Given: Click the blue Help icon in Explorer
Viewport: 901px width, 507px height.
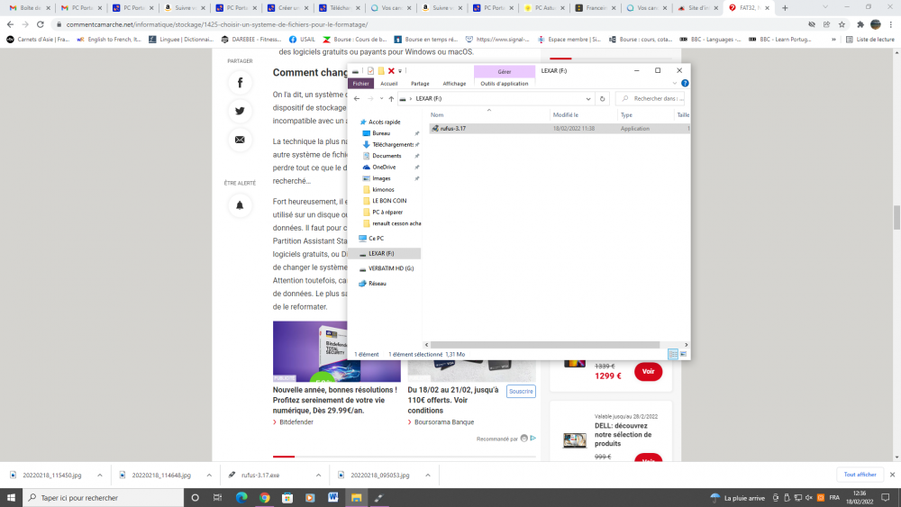Looking at the screenshot, I should [685, 83].
